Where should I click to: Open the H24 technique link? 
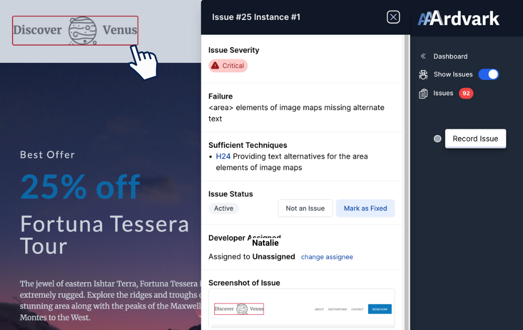click(x=223, y=157)
